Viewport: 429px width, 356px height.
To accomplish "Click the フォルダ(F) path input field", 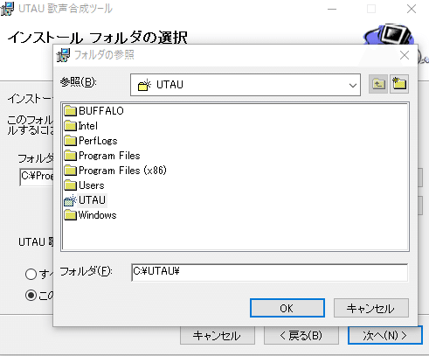I will (x=269, y=272).
